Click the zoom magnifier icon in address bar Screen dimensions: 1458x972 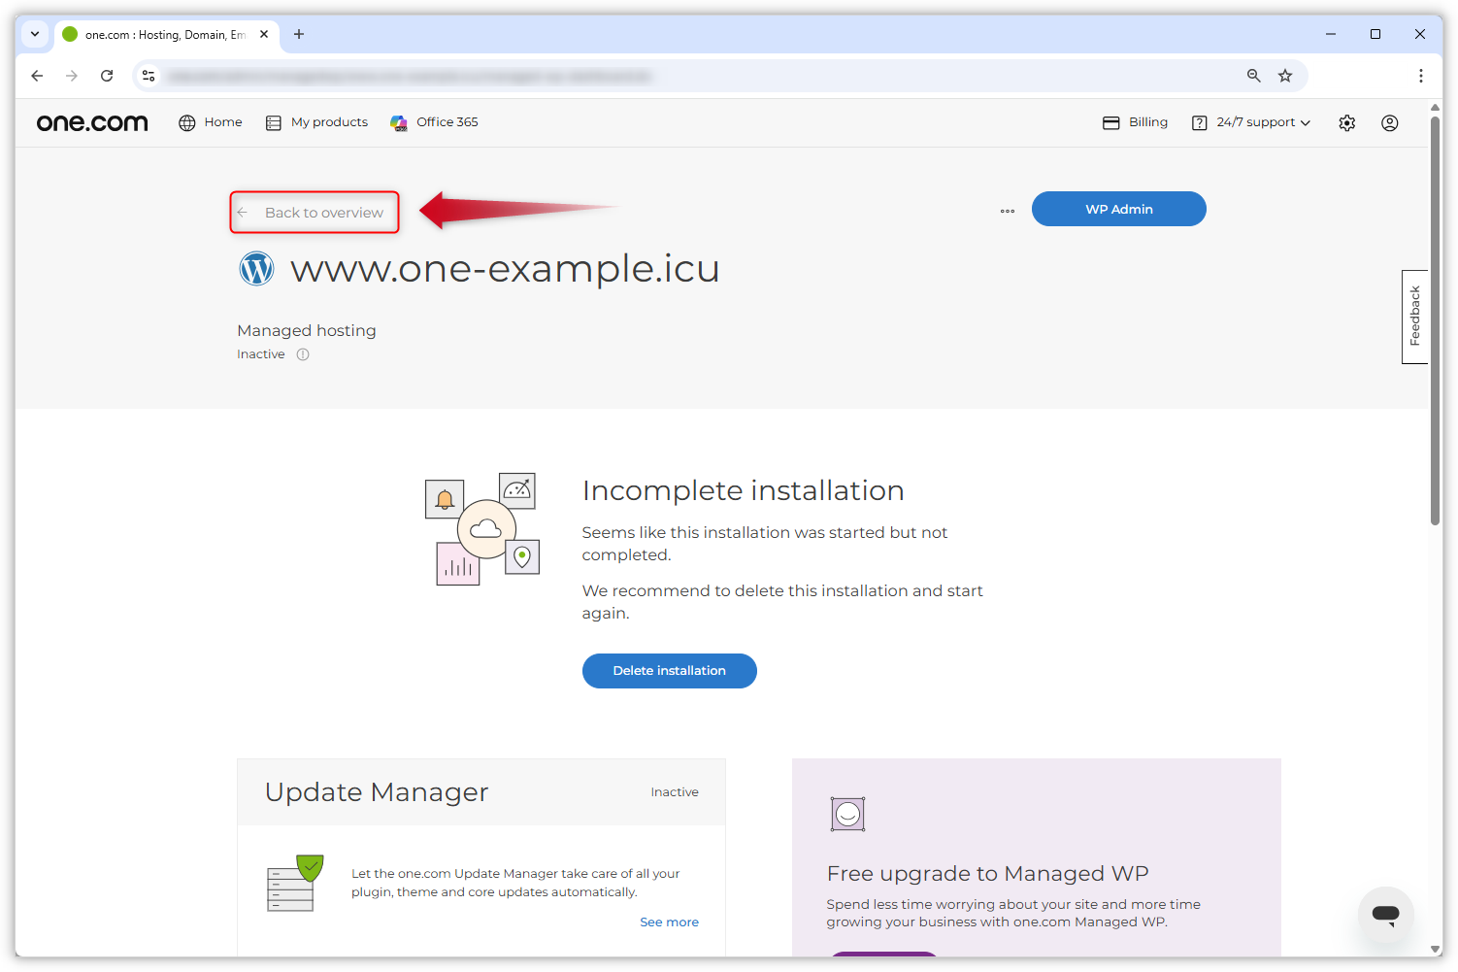1254,76
